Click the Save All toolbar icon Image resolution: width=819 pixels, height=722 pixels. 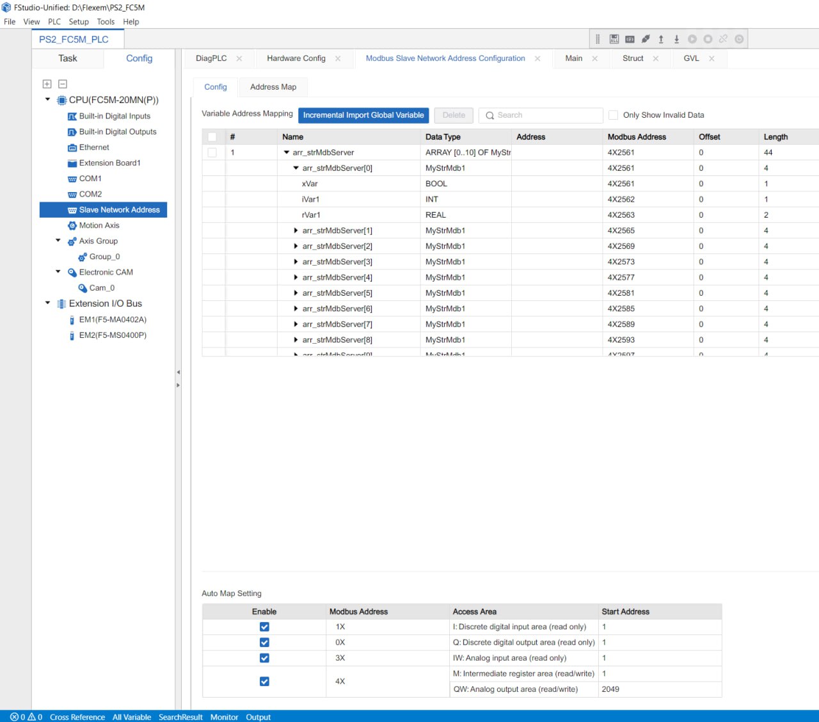tap(614, 39)
